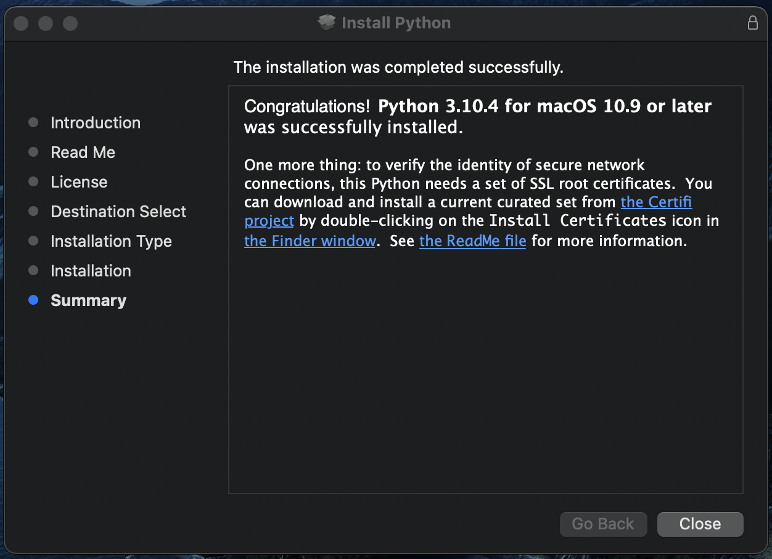Click the gray bullet beside Introduction
The width and height of the screenshot is (772, 559).
coord(33,123)
